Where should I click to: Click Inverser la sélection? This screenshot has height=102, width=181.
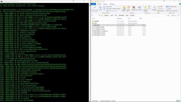point(172,11)
